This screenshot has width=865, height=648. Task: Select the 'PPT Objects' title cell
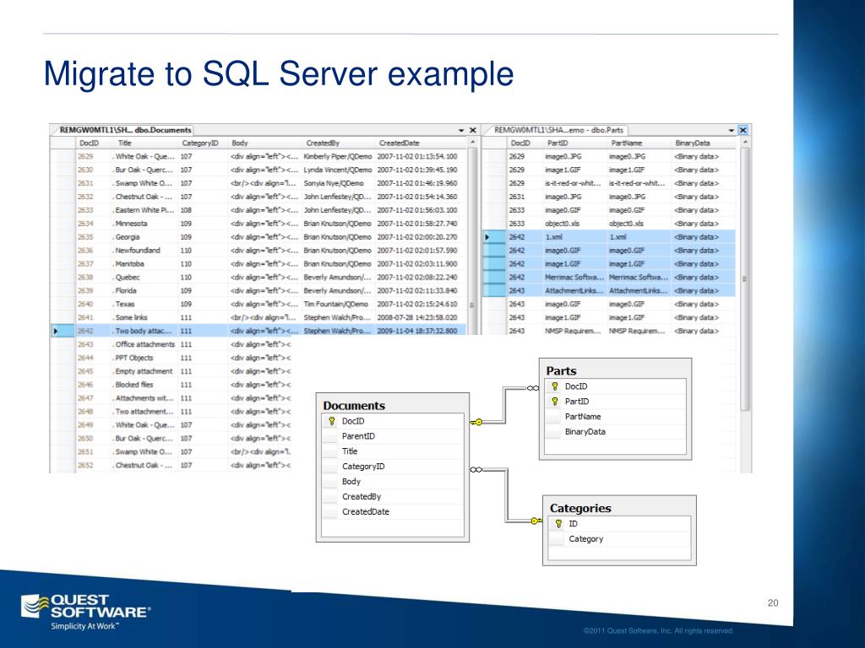145,358
